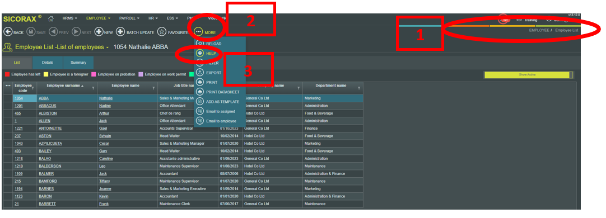Open employee code 1201 link
Screen dimensions: 606x218
click(18, 106)
